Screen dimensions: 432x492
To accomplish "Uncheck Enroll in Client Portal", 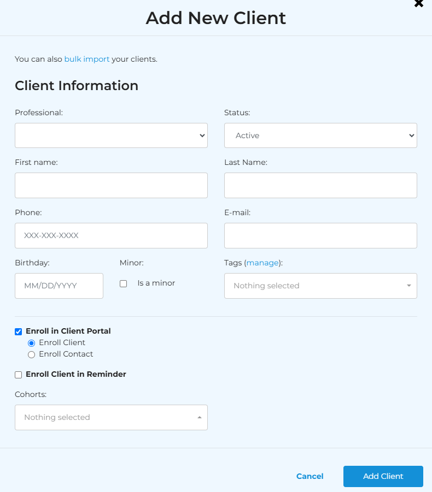I will point(18,331).
